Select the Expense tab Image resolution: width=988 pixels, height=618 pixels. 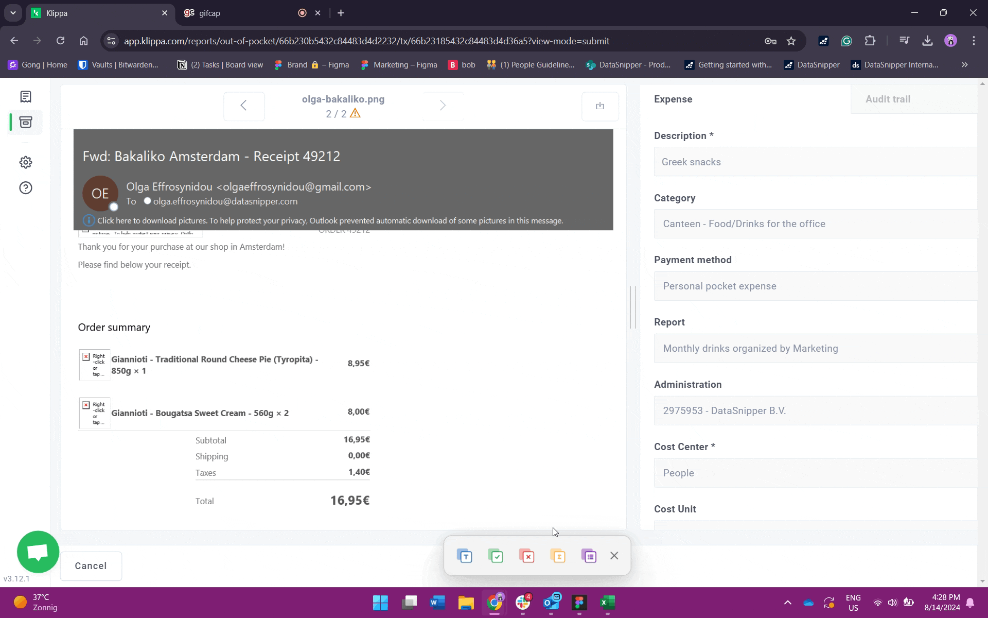tap(673, 99)
